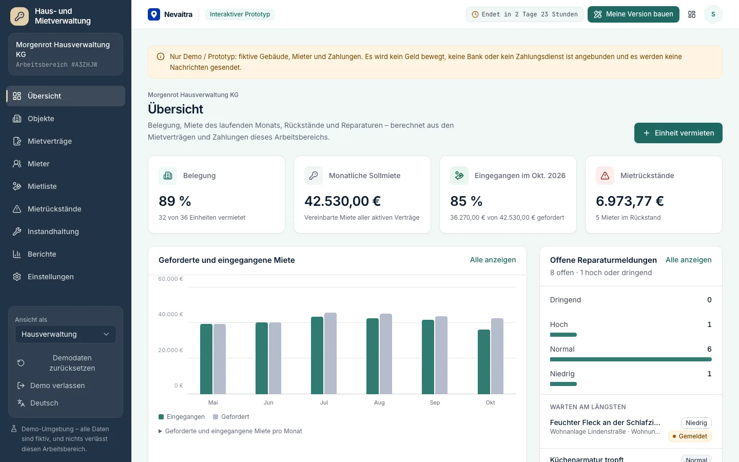Click the Instandhaltung wrench icon
The width and height of the screenshot is (739, 462).
click(17, 232)
